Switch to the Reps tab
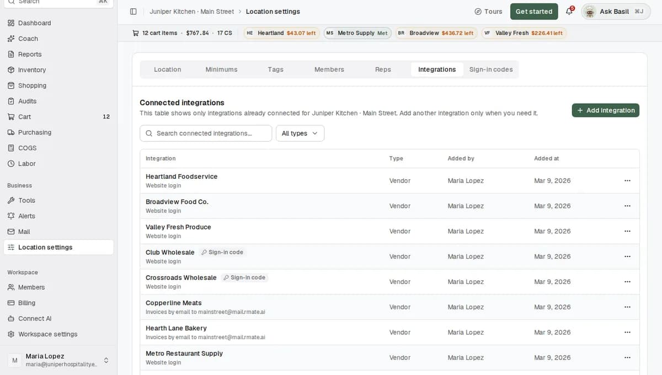The image size is (662, 375). click(383, 69)
